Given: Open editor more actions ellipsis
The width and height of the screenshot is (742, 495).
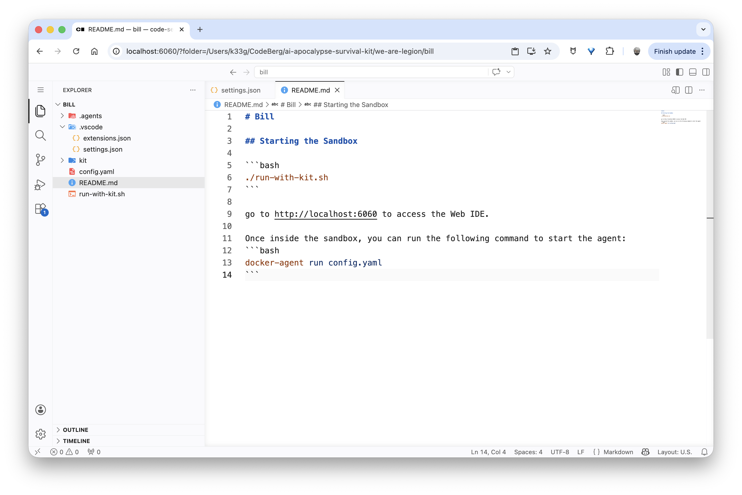Looking at the screenshot, I should 702,90.
